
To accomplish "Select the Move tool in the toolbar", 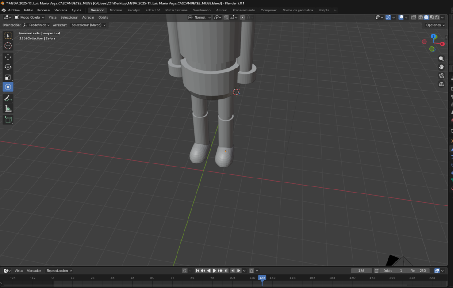I will click(x=8, y=57).
